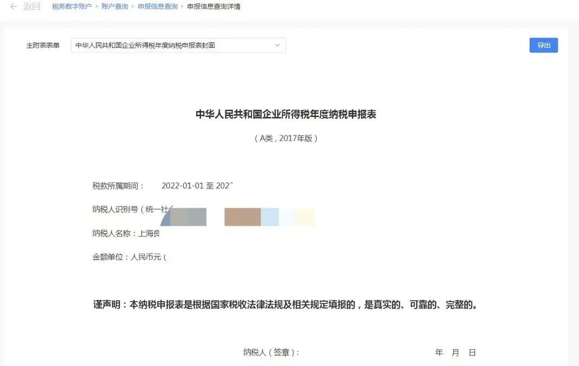The width and height of the screenshot is (579, 366).
Task: Navigate to the 账户查询 breadcrumb
Action: click(114, 6)
